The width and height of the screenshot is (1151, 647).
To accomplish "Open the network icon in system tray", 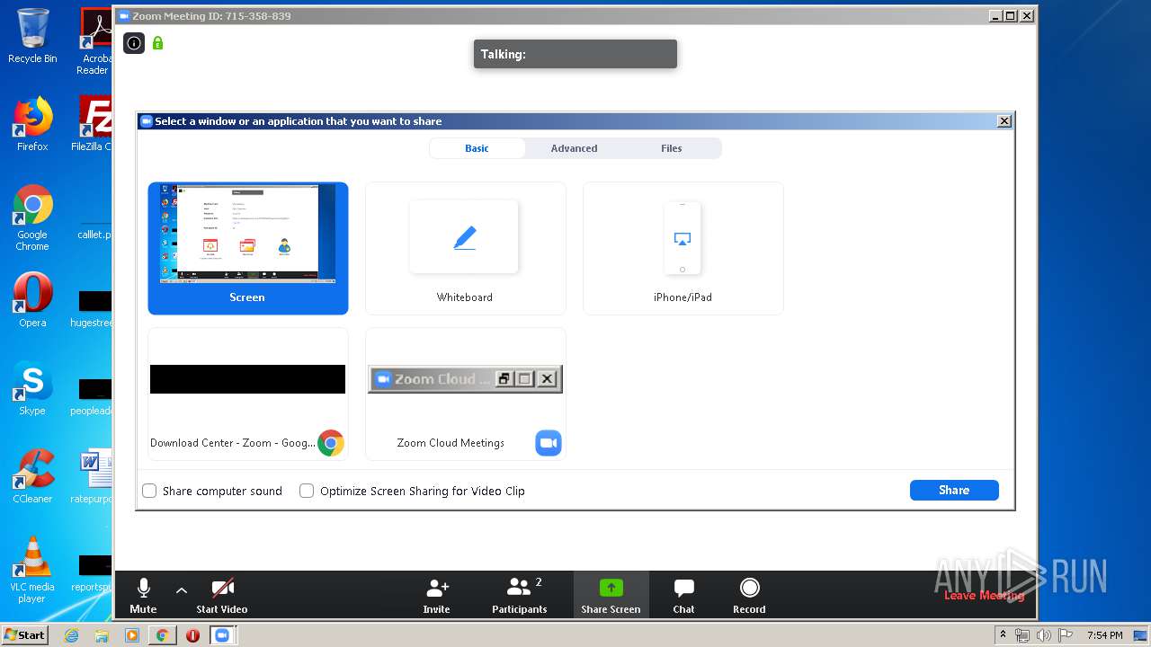I will 1022,635.
